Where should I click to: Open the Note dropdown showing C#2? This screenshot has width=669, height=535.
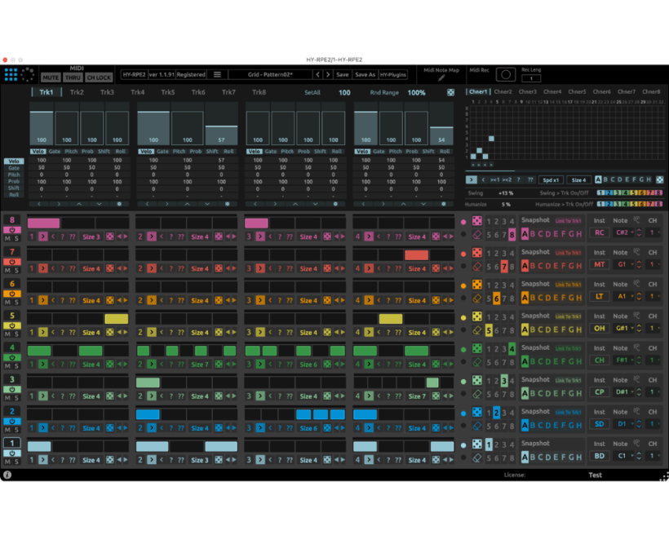pos(623,232)
